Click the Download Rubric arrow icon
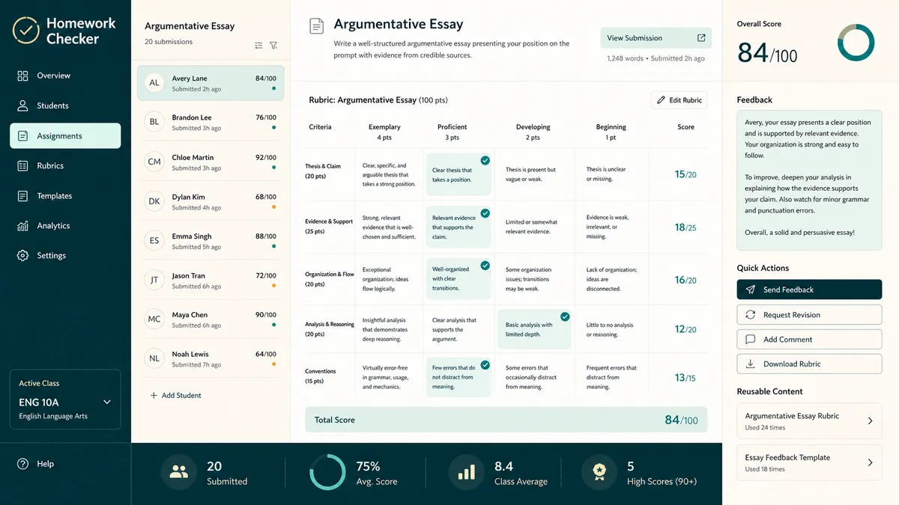The image size is (899, 505). [x=751, y=364]
